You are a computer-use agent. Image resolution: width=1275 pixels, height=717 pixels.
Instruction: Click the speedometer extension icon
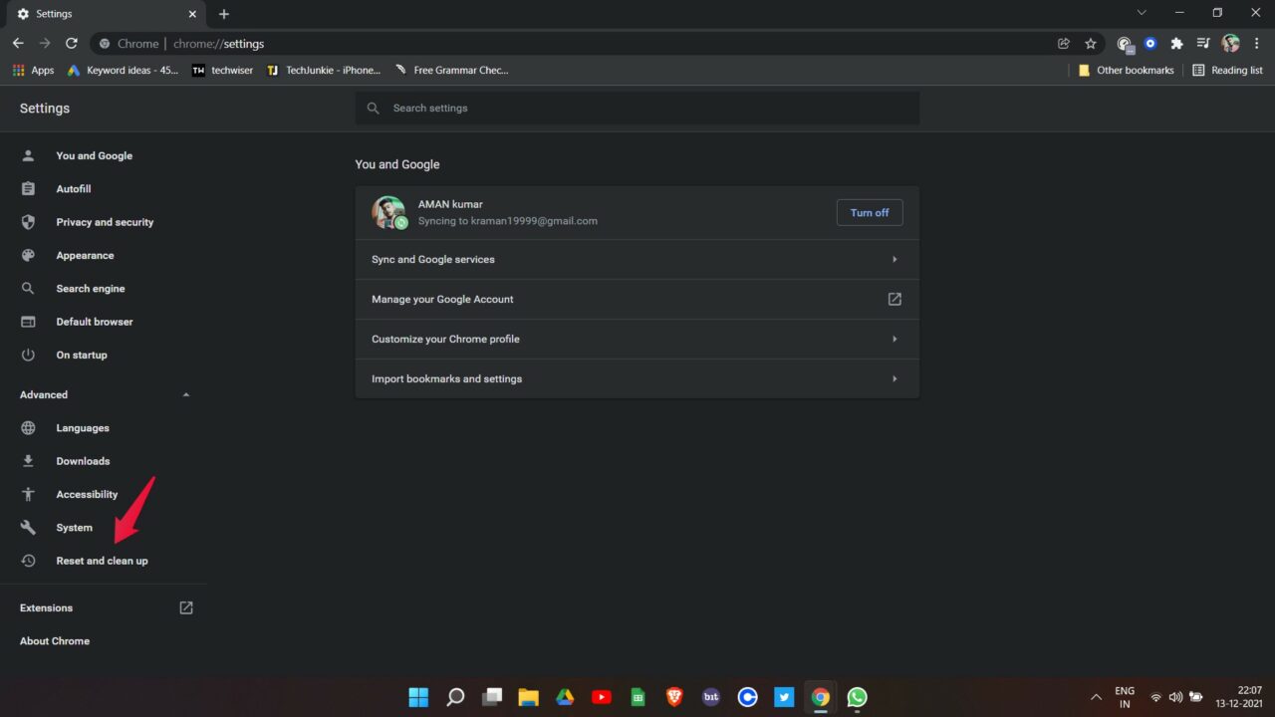[1125, 44]
